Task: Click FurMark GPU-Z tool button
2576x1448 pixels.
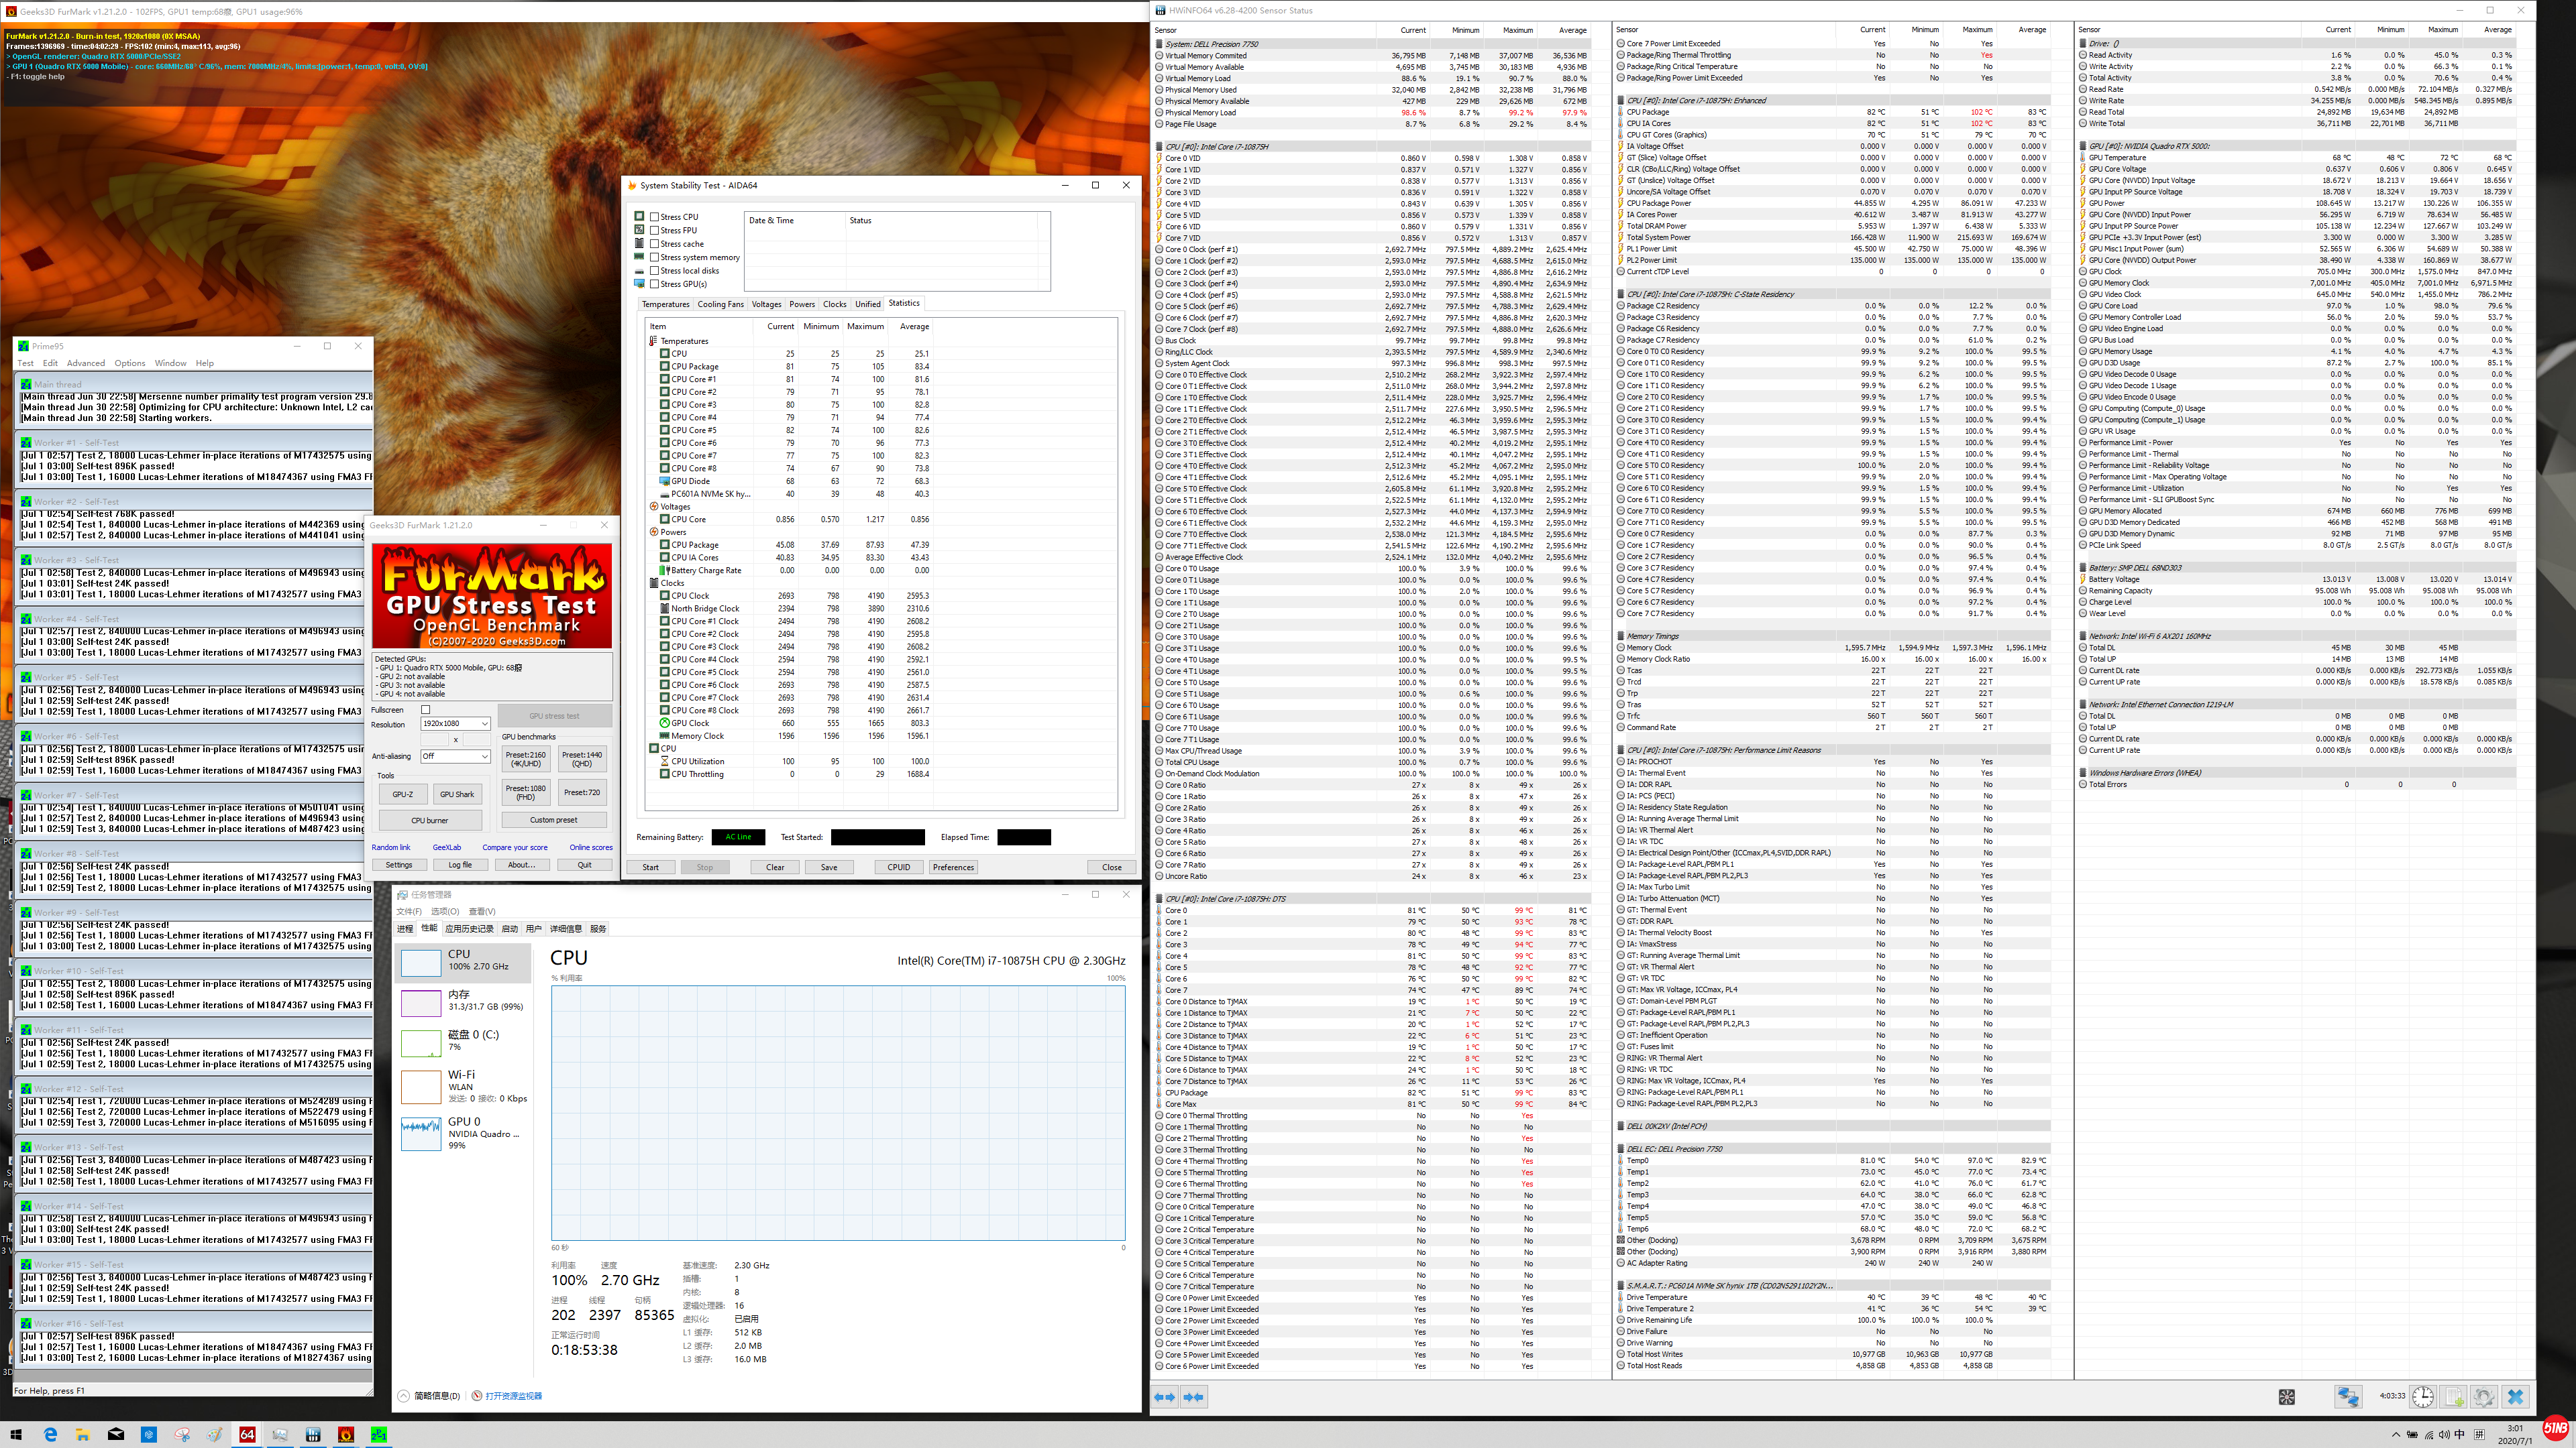Action: click(403, 794)
